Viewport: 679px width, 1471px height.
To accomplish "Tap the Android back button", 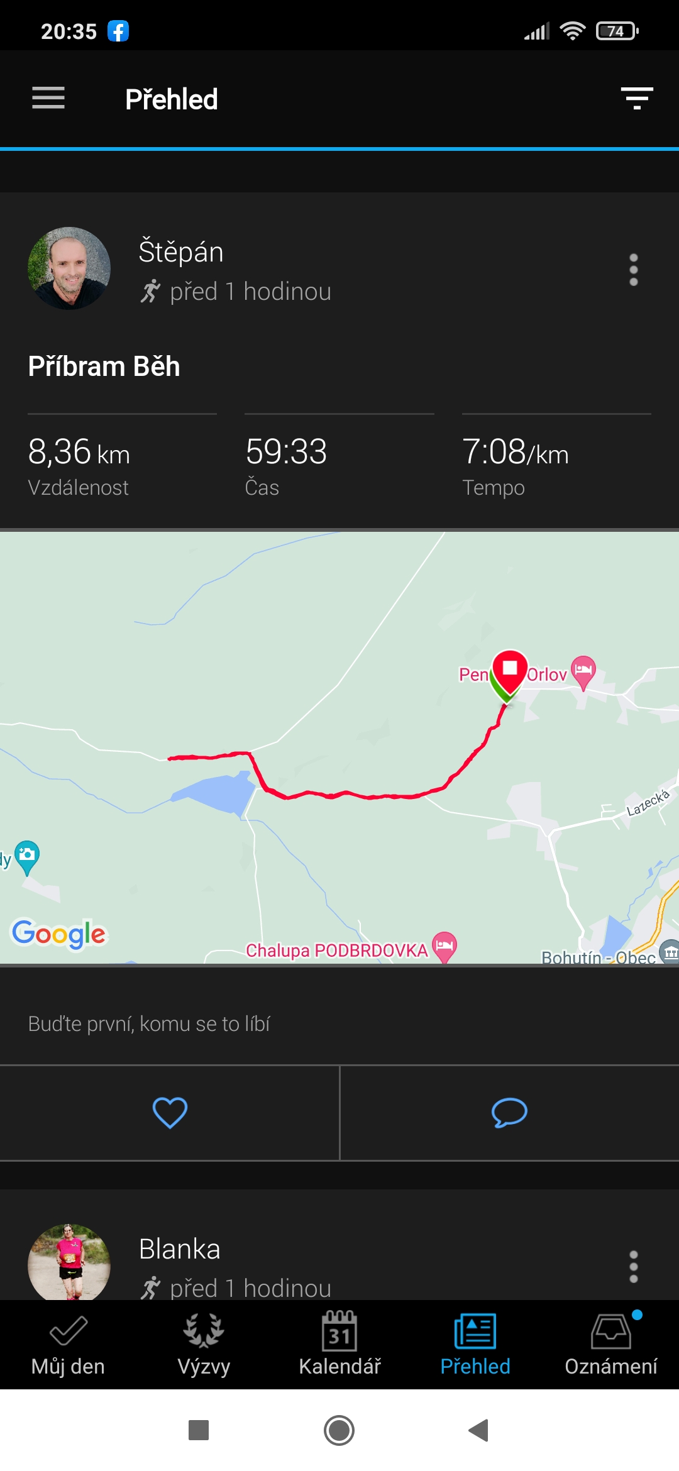I will 478,1430.
